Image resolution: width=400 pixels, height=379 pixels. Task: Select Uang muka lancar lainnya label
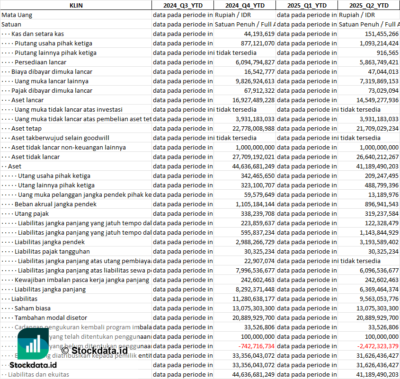[52, 81]
